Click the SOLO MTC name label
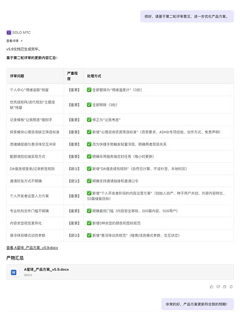 click(21, 32)
